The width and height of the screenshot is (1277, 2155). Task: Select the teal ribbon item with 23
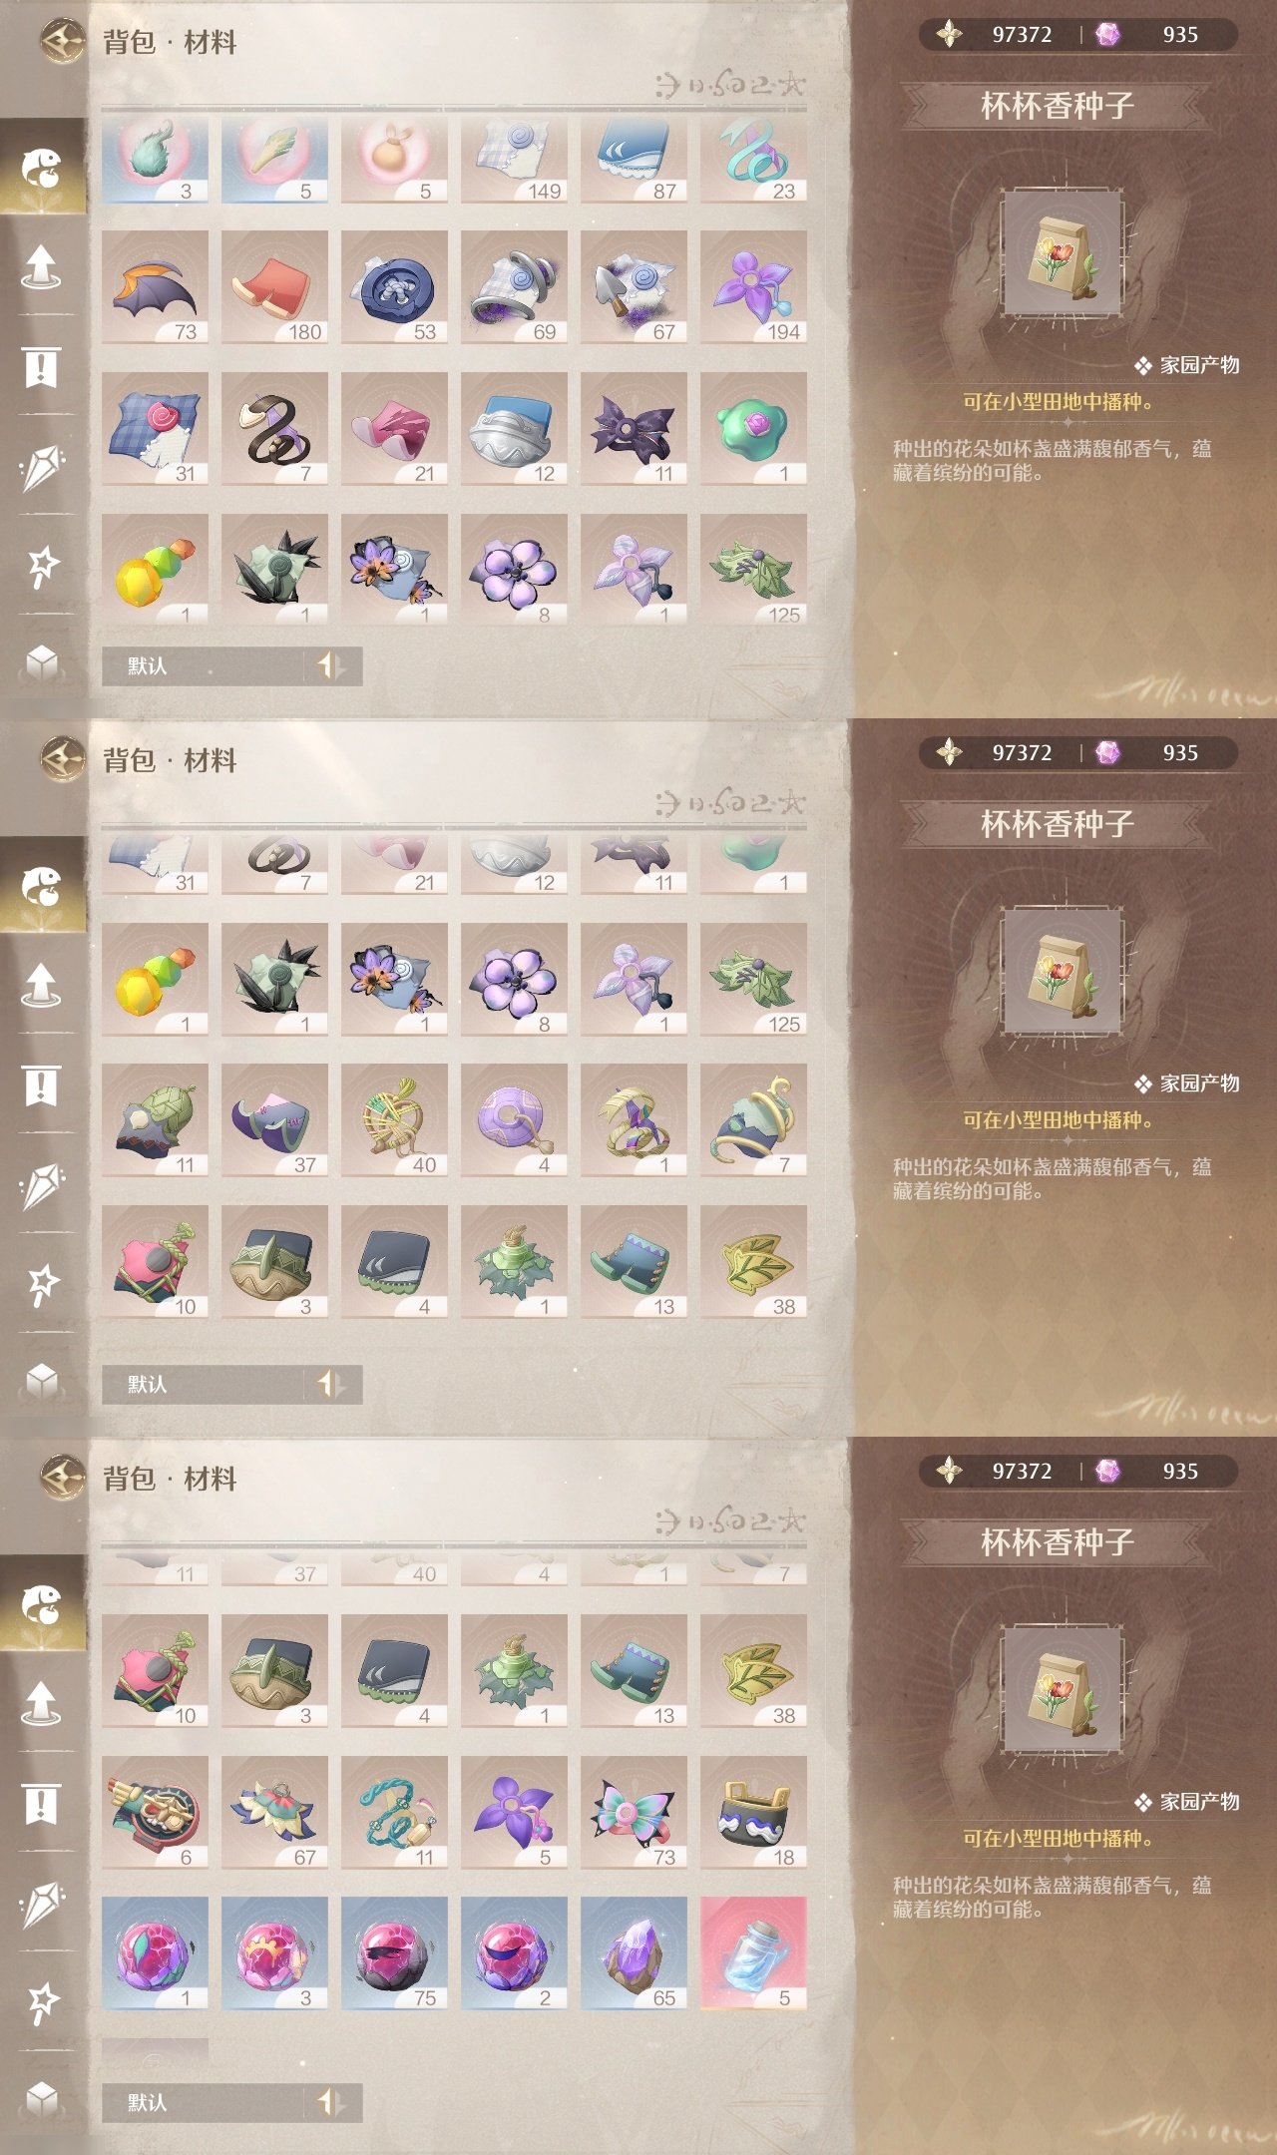pyautogui.click(x=753, y=160)
